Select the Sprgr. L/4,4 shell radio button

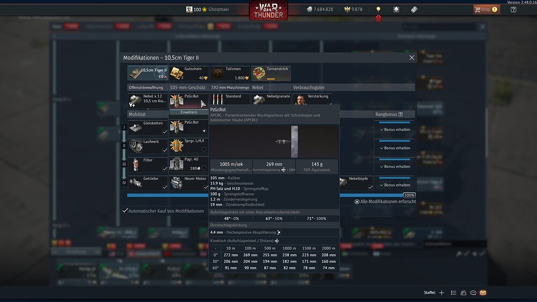coord(204,149)
